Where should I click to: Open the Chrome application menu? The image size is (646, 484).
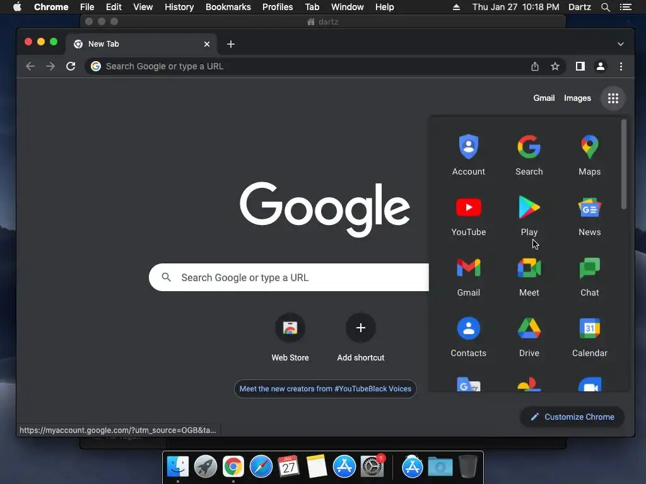(x=51, y=7)
